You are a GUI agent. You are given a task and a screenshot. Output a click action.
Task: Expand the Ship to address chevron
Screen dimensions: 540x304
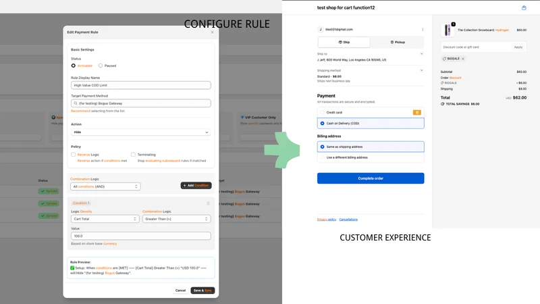coord(421,54)
